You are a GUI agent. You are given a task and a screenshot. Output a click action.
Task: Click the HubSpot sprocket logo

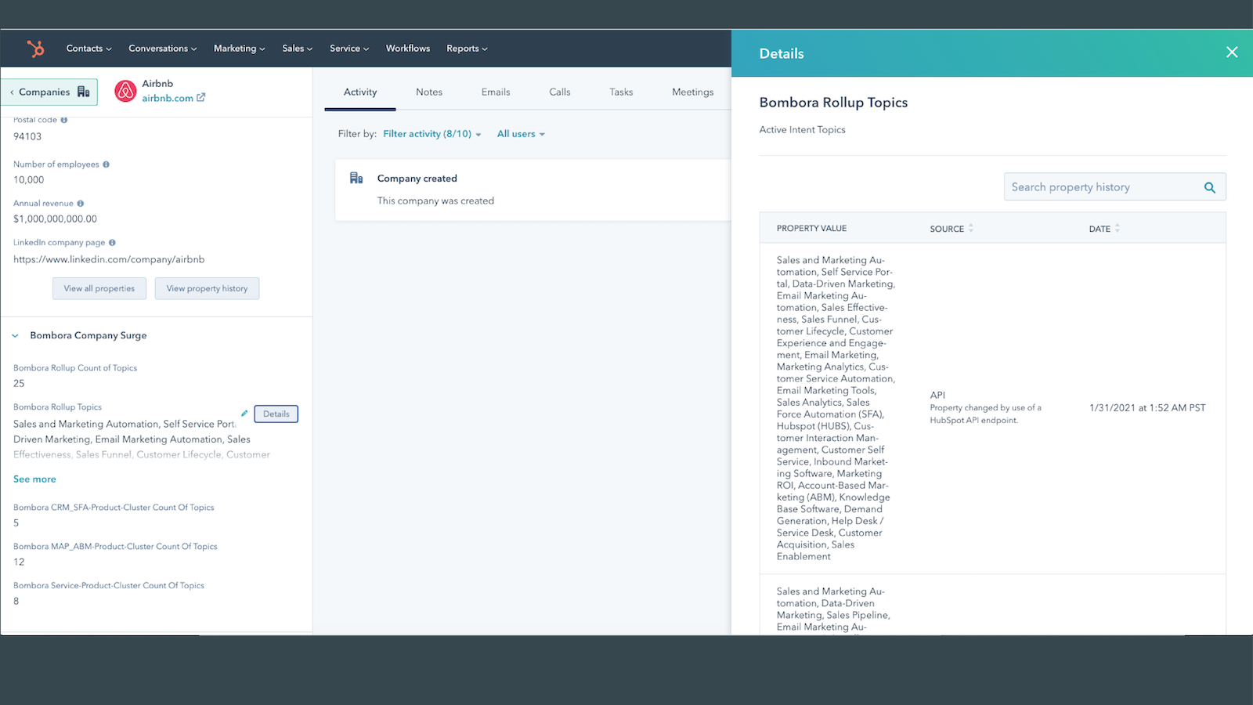click(35, 49)
